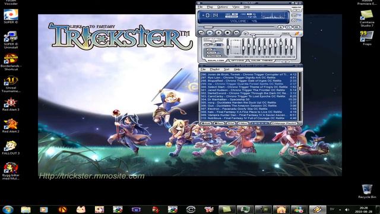Select the Recycle Bin desktop icon

(x=367, y=191)
